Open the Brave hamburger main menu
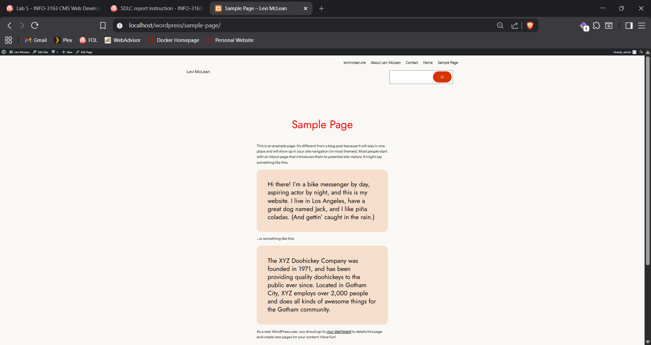 (642, 26)
